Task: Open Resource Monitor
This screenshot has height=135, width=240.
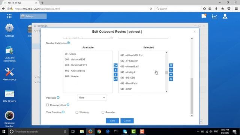Action: (x=9, y=119)
